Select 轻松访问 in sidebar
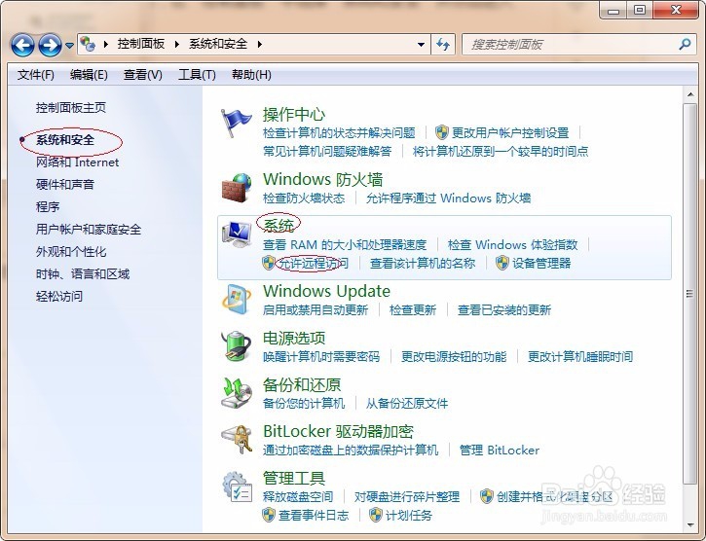This screenshot has height=541, width=706. [59, 297]
